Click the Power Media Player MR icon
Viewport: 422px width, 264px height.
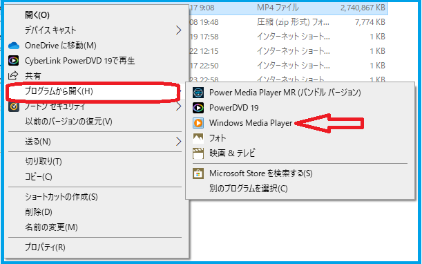click(x=198, y=93)
